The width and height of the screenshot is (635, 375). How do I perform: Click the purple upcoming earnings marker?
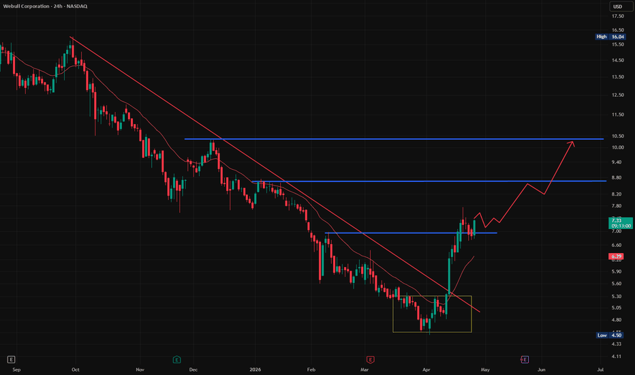525,359
